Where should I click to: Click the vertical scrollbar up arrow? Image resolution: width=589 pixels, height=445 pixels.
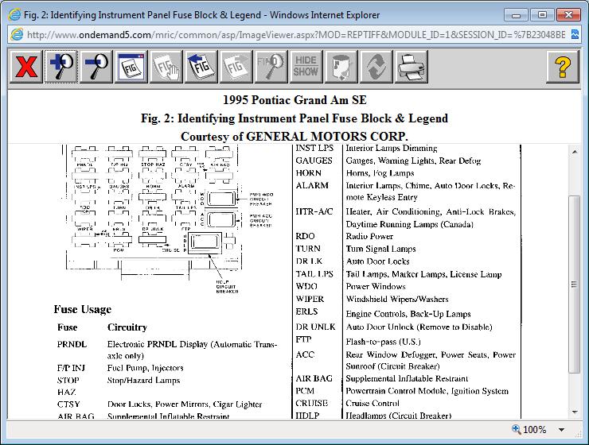574,152
